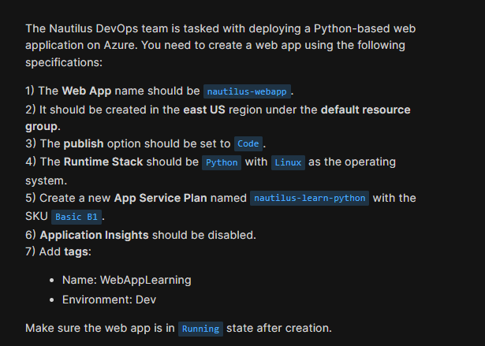Click the nautilus-learn-python plan name
Screen dimensions: 485x346
[309, 198]
